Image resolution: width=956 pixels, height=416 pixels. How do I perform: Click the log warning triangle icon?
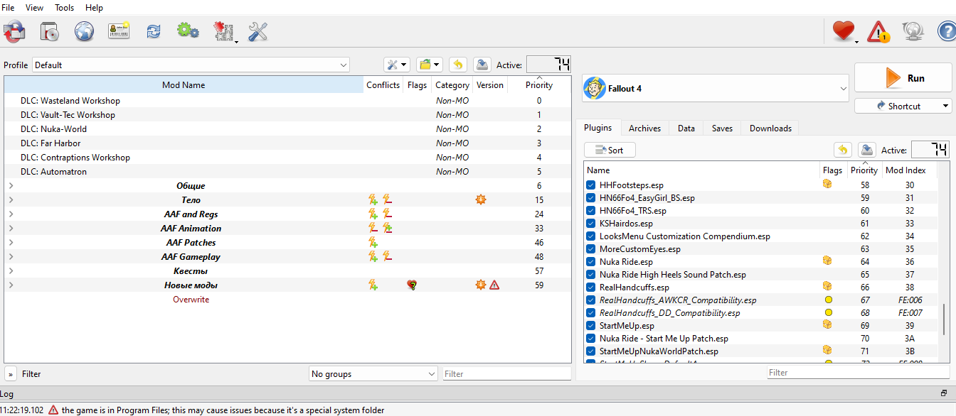tap(53, 410)
